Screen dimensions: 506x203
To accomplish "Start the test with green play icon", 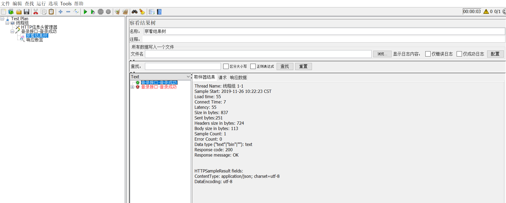I will coord(85,12).
